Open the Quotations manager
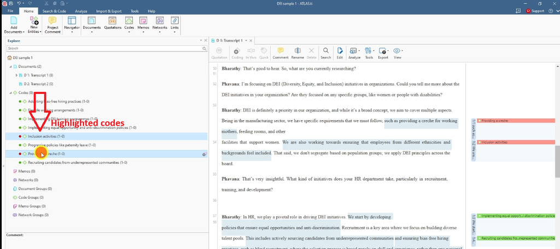 pos(113,20)
